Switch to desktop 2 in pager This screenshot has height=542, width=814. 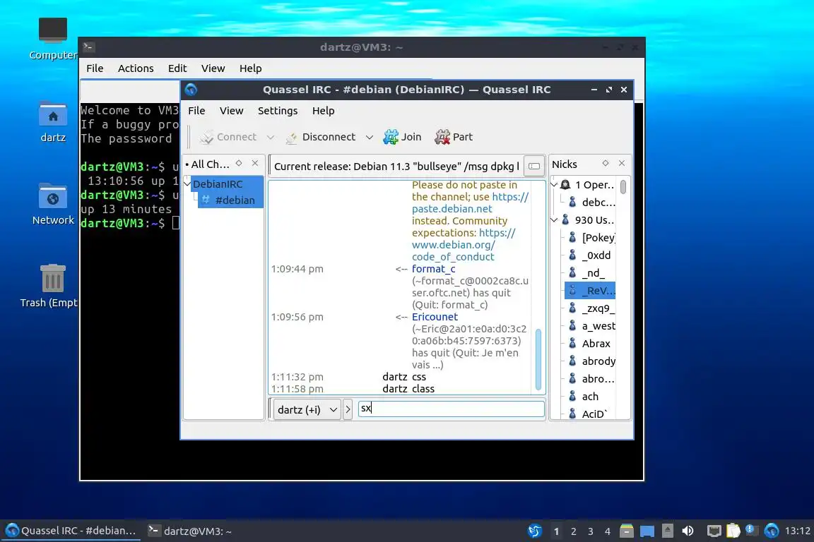coord(573,531)
